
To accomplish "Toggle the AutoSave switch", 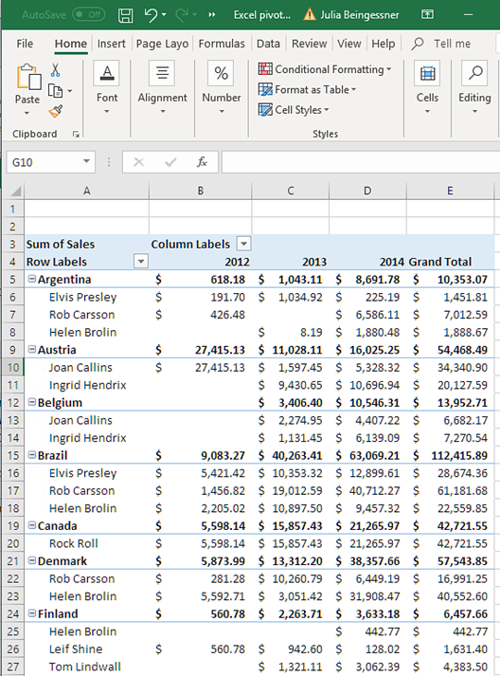I will click(x=89, y=14).
